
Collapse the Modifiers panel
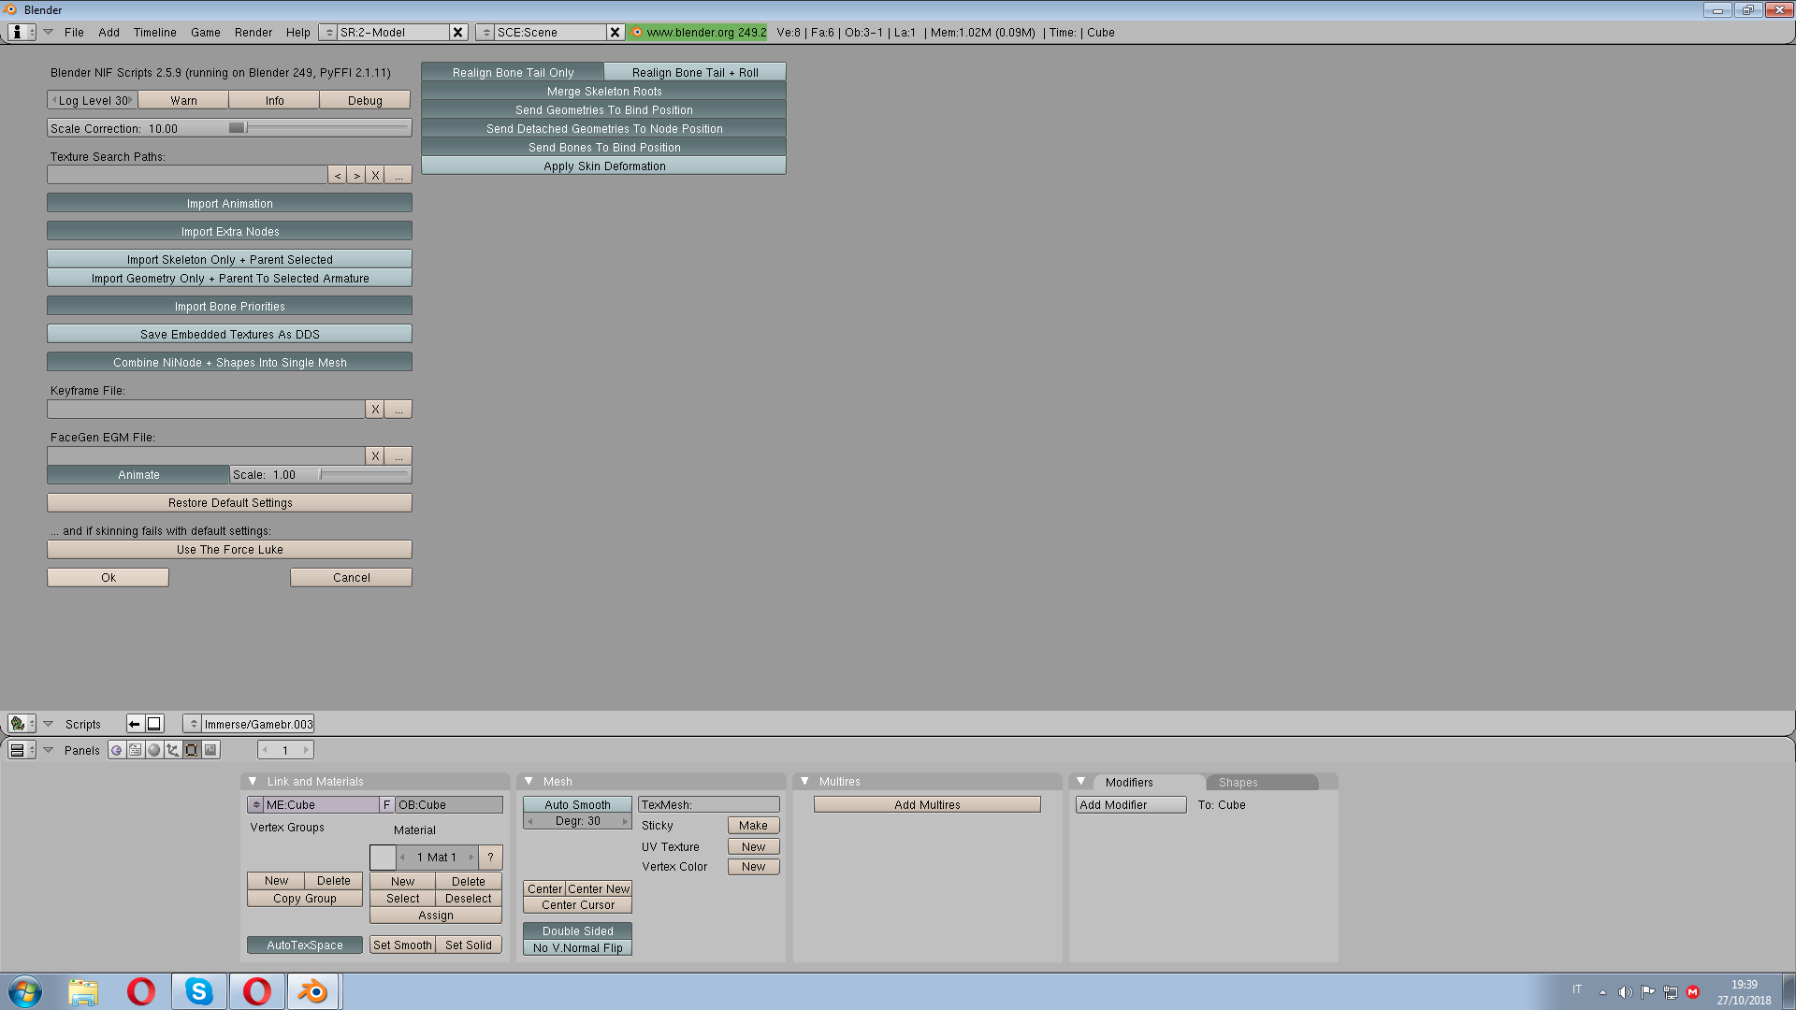click(1080, 782)
